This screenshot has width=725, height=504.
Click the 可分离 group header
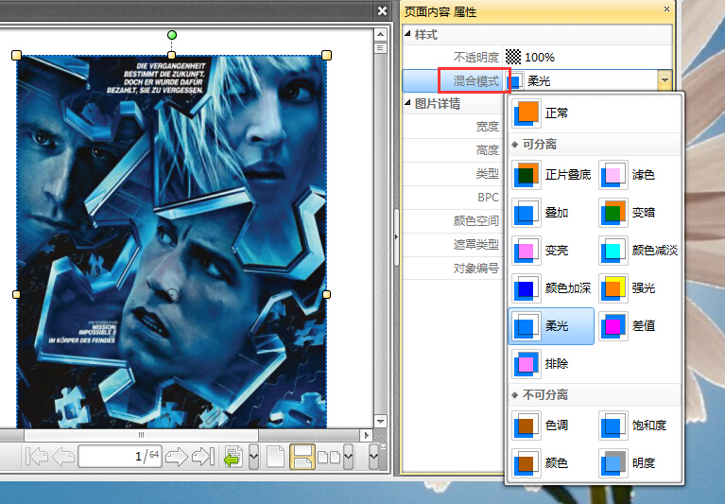pos(595,145)
